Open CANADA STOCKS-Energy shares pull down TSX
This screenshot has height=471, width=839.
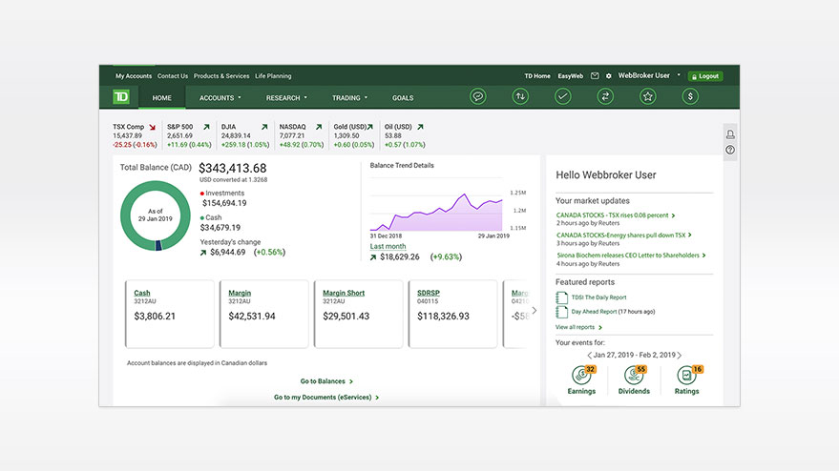tap(623, 235)
